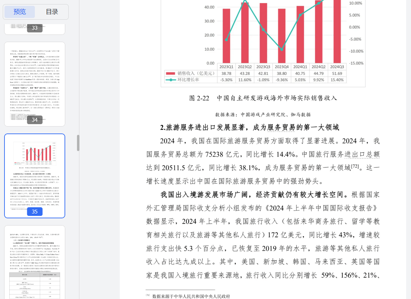Click the blue page badge 35
The width and height of the screenshot is (411, 299).
click(35, 211)
